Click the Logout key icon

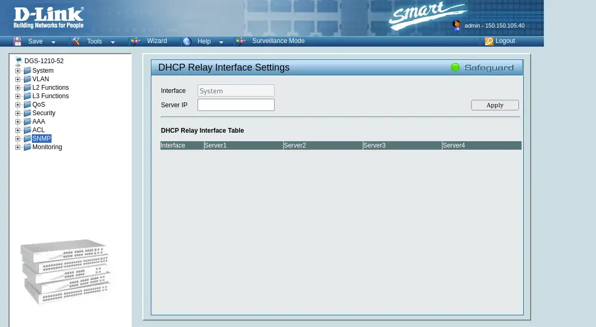pyautogui.click(x=489, y=41)
